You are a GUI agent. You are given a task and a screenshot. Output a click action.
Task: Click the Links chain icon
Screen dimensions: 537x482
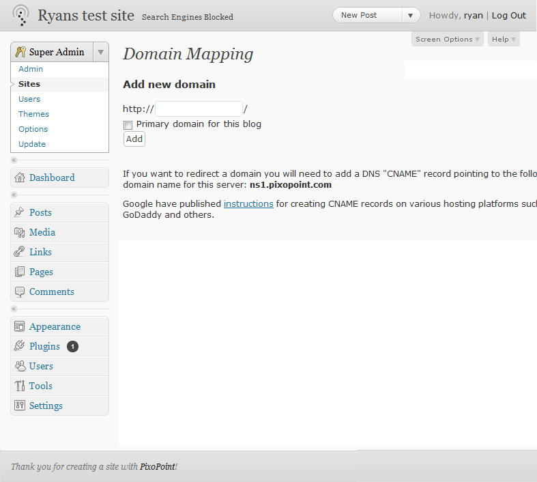(x=19, y=252)
